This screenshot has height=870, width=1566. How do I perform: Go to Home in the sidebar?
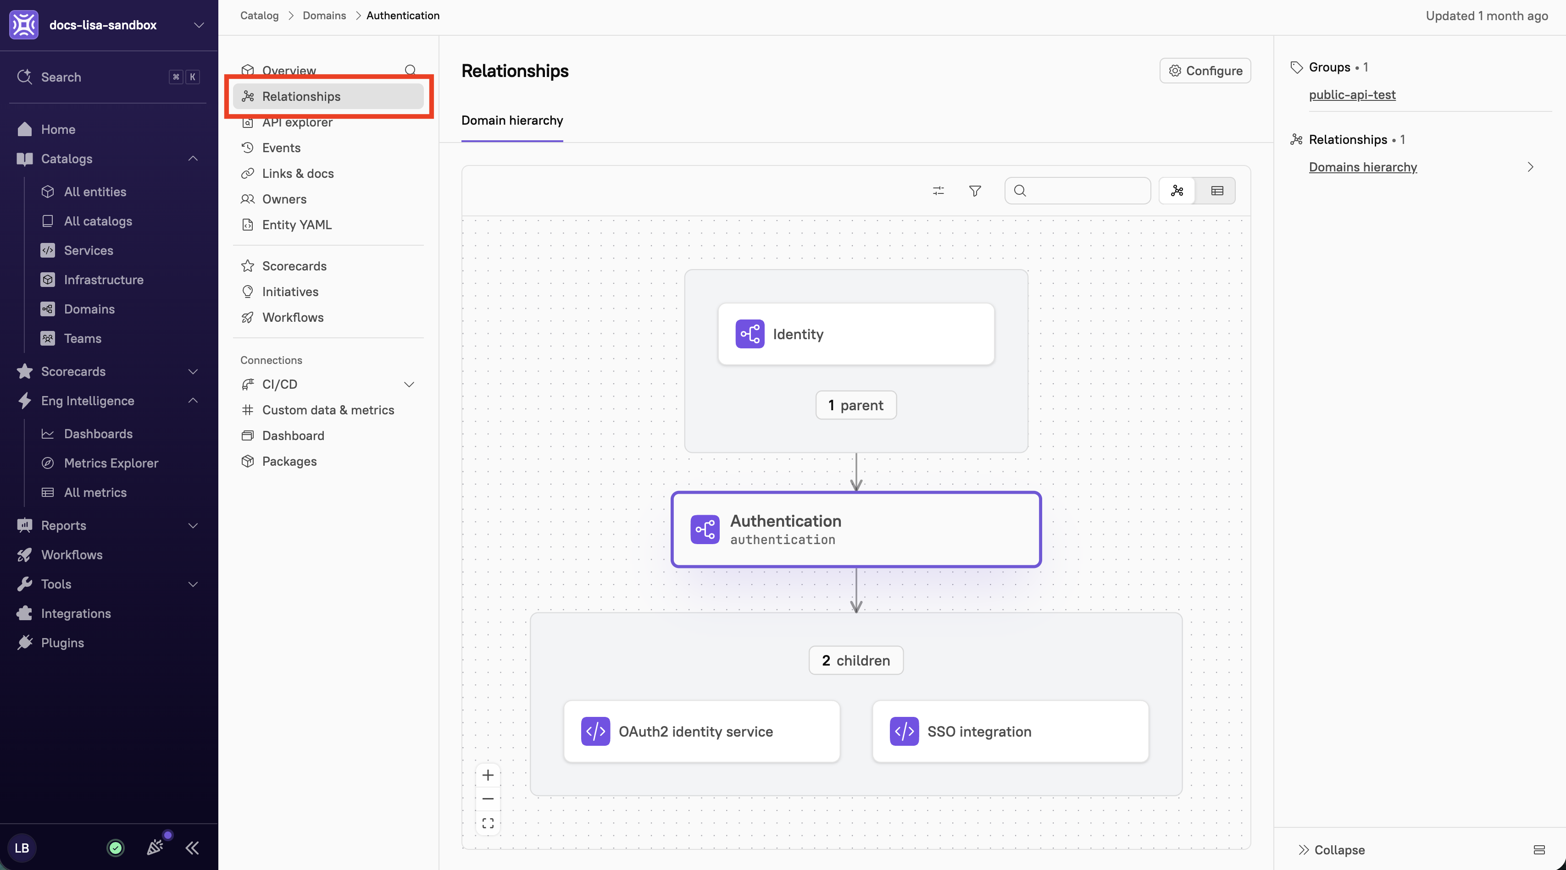58,129
